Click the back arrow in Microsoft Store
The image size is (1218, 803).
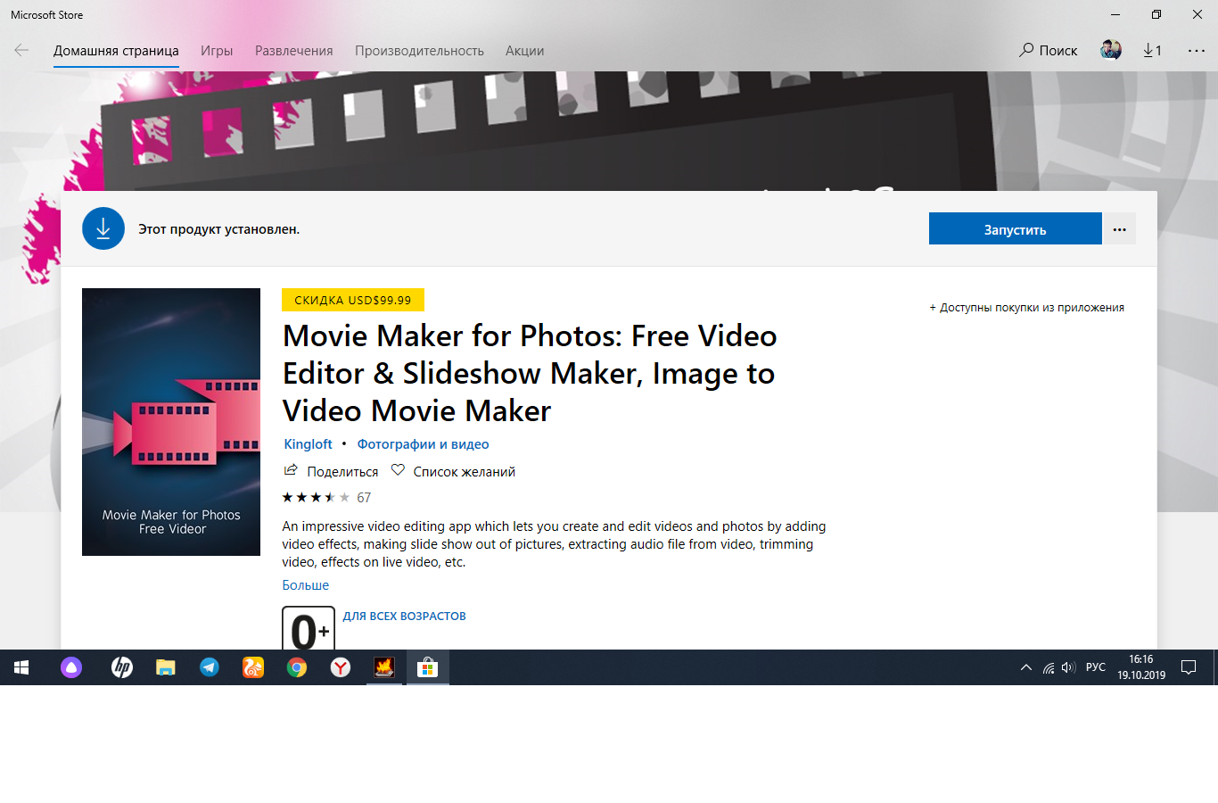coord(21,51)
